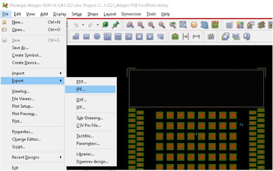The height and width of the screenshot is (171, 273).
Task: Click the Shape Select arrow tool
Action: [x=107, y=36]
